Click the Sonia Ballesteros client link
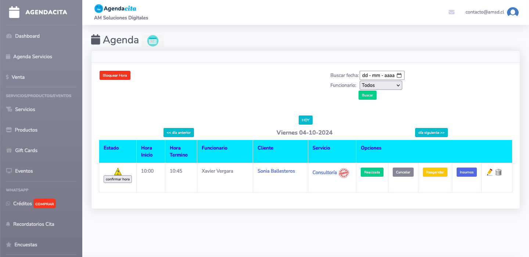Screen dimensions: 529x257 [x=276, y=171]
